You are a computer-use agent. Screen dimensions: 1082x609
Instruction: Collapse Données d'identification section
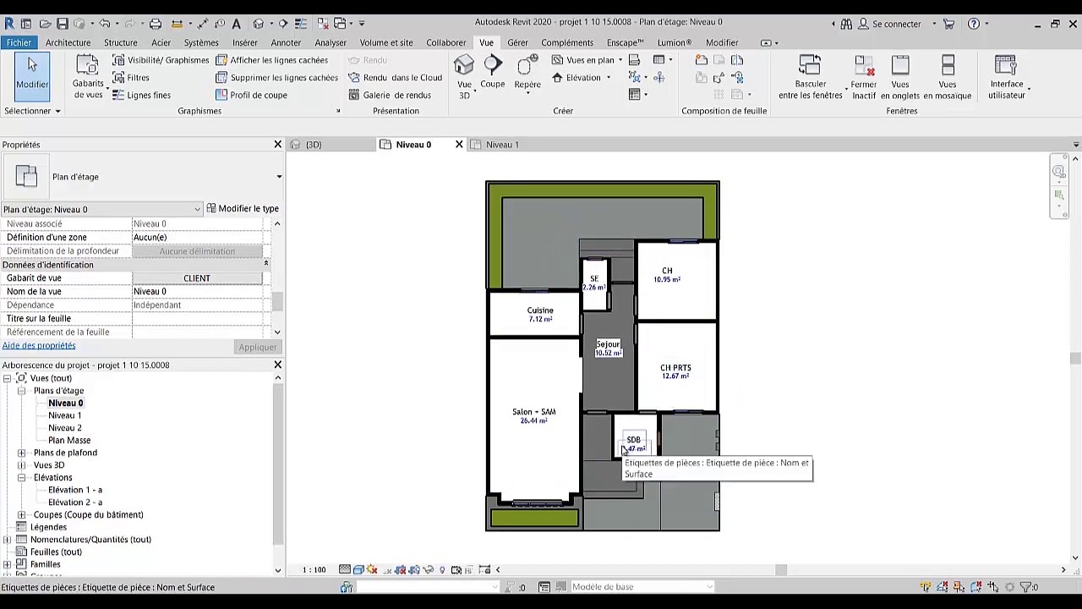pos(265,265)
